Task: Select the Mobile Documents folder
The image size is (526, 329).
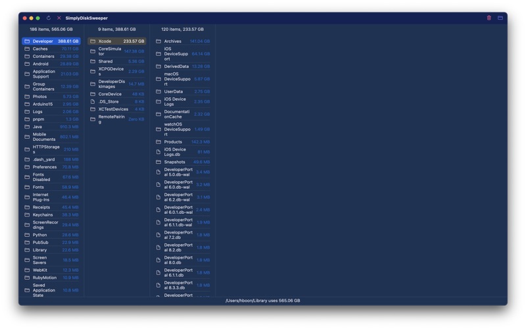Action: (51, 137)
